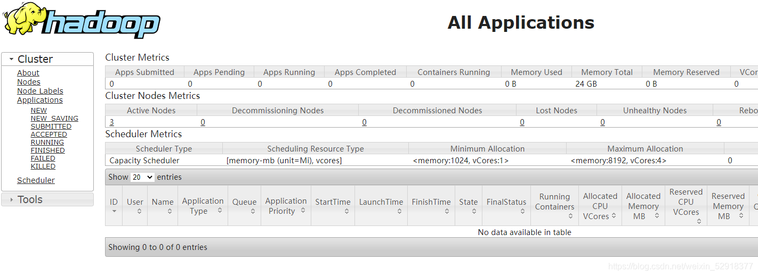
Task: Sort by FinalStatus column arrows
Action: click(x=522, y=211)
